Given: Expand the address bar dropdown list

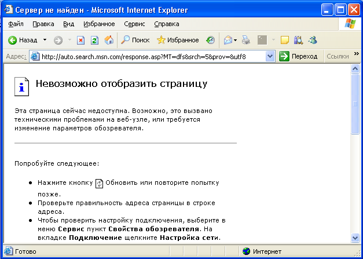Looking at the screenshot, I should click(x=270, y=56).
